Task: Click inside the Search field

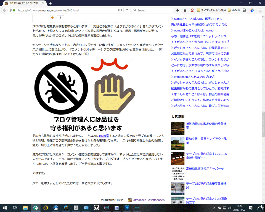Action: point(152,10)
